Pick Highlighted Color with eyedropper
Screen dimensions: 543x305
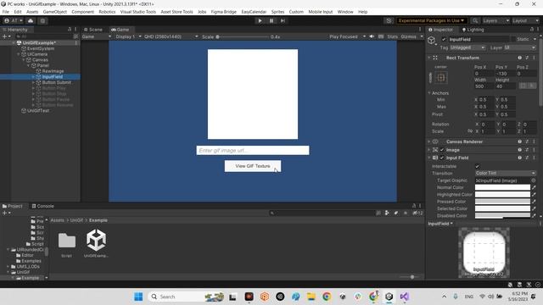[x=534, y=194]
